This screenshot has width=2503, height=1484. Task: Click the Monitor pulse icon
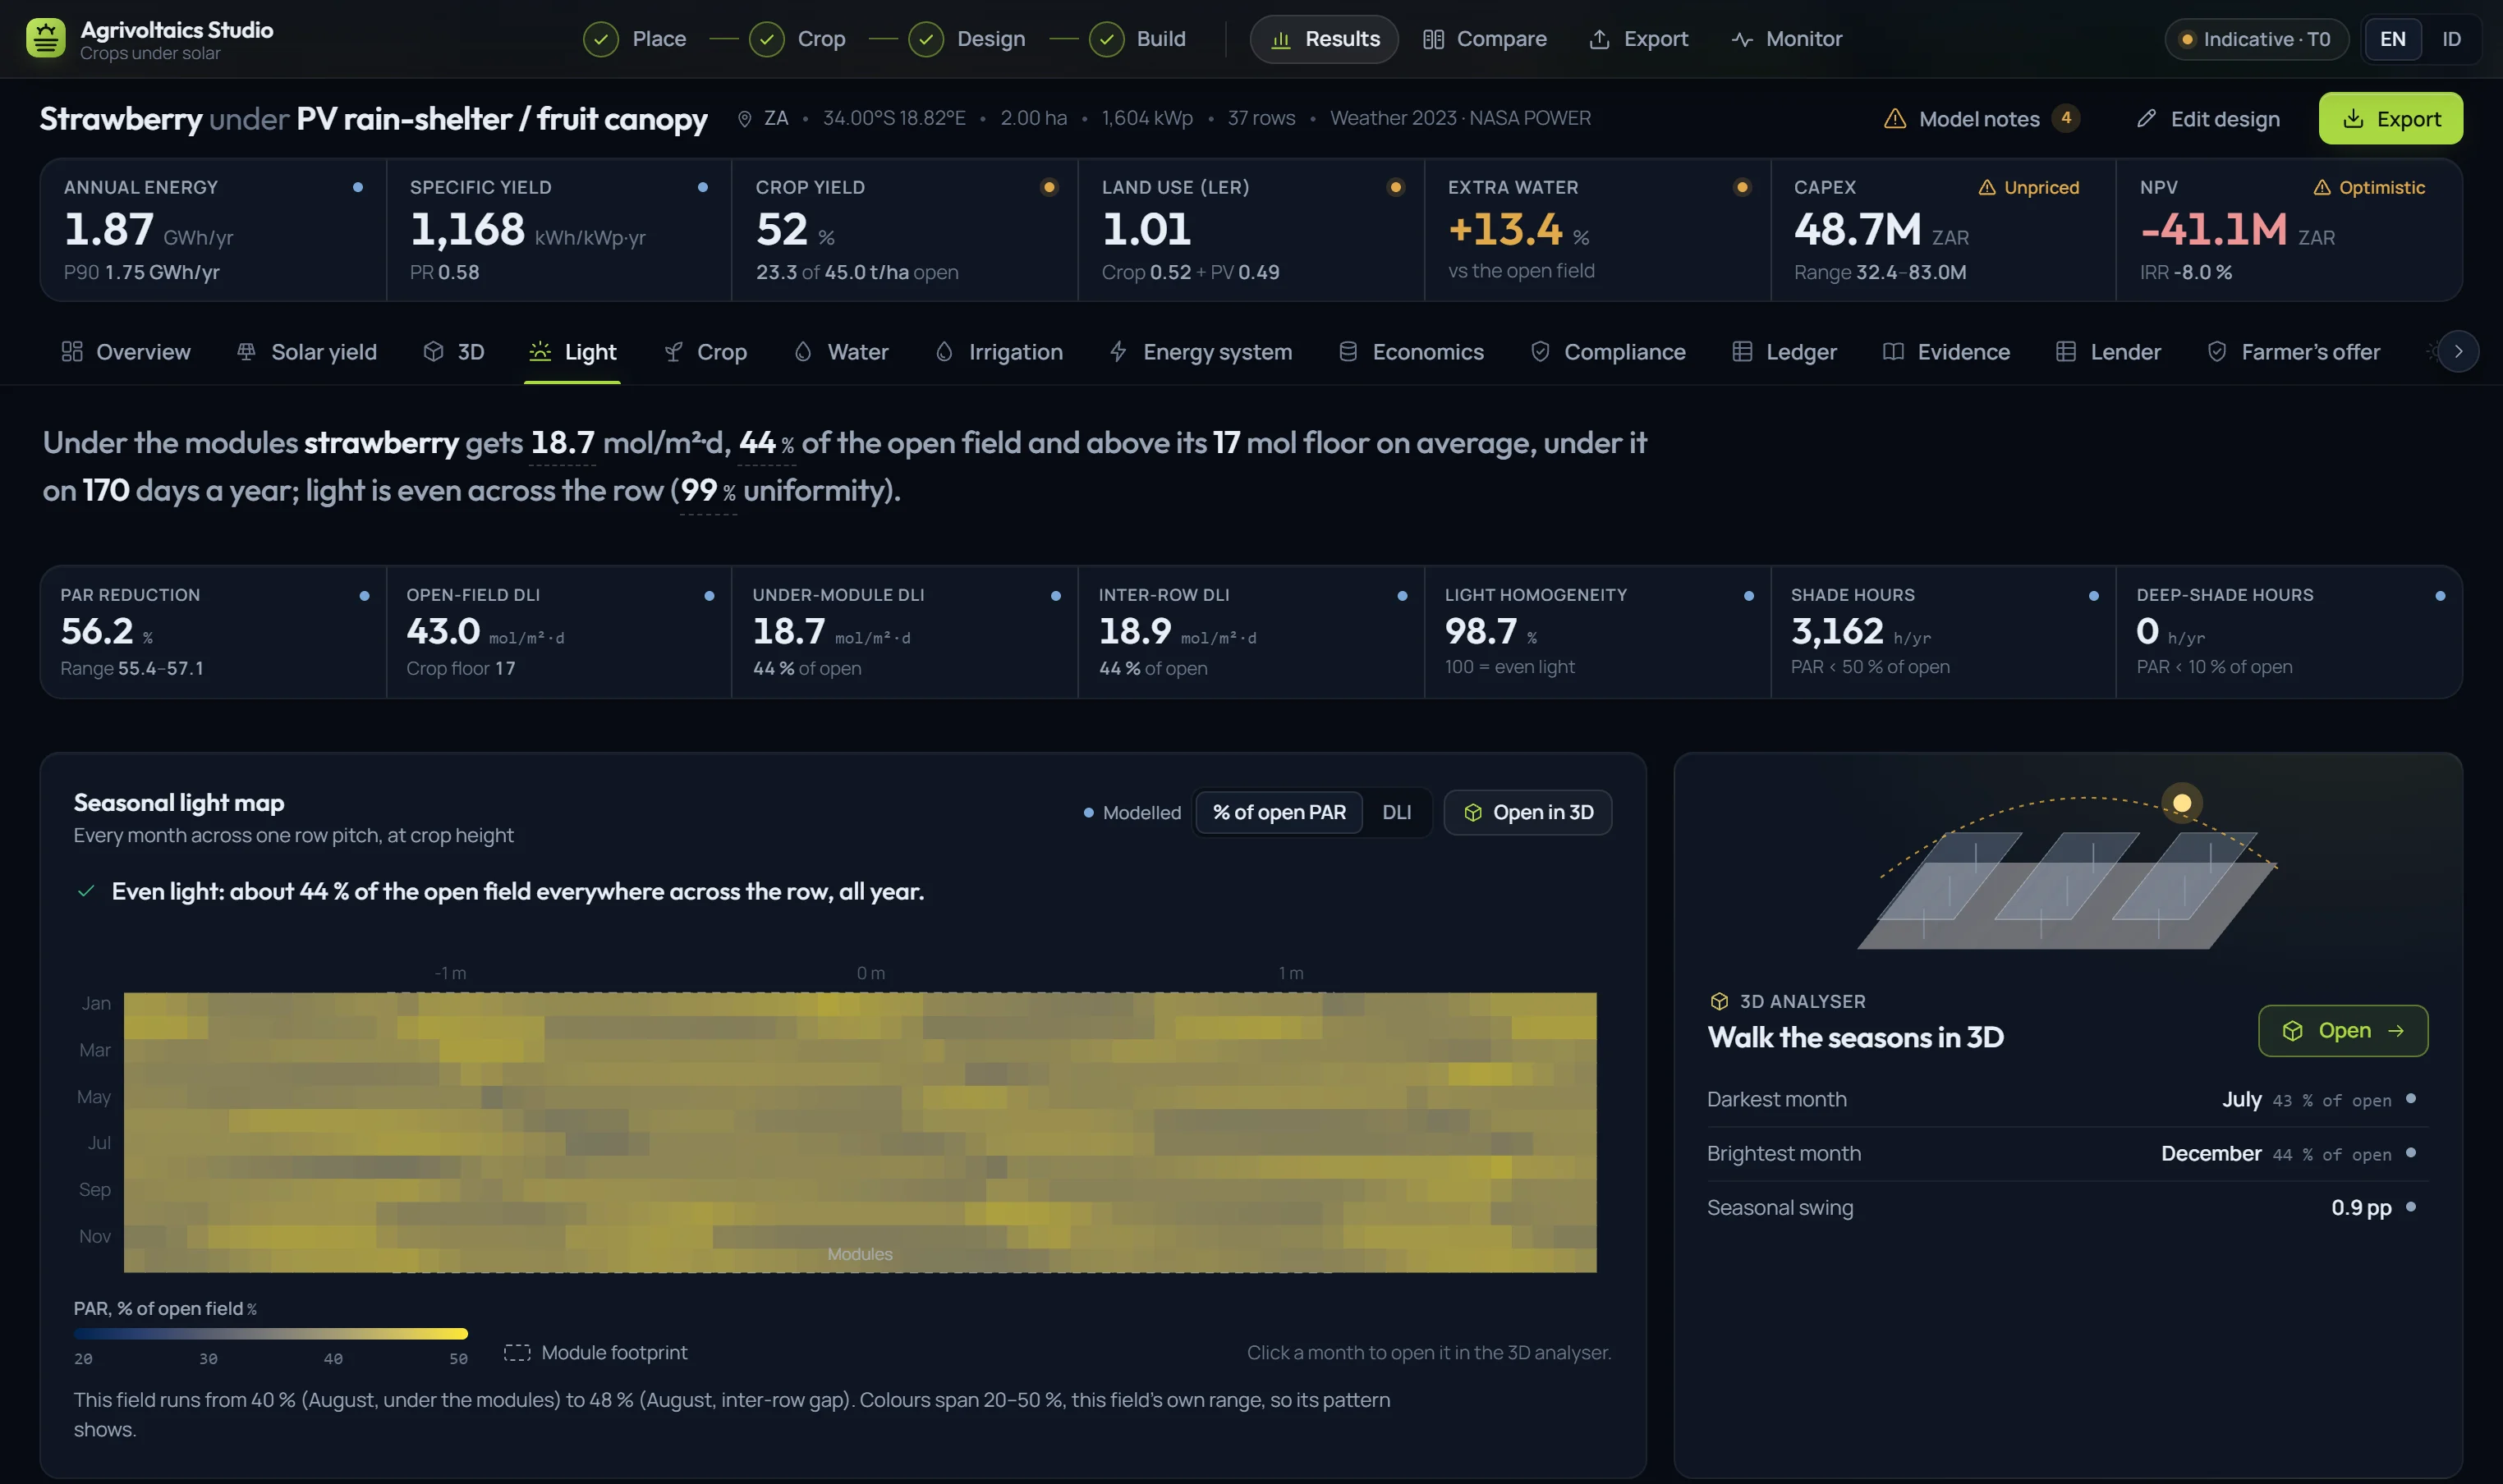(1742, 39)
